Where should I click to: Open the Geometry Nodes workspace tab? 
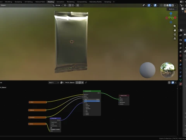coord(95,2)
